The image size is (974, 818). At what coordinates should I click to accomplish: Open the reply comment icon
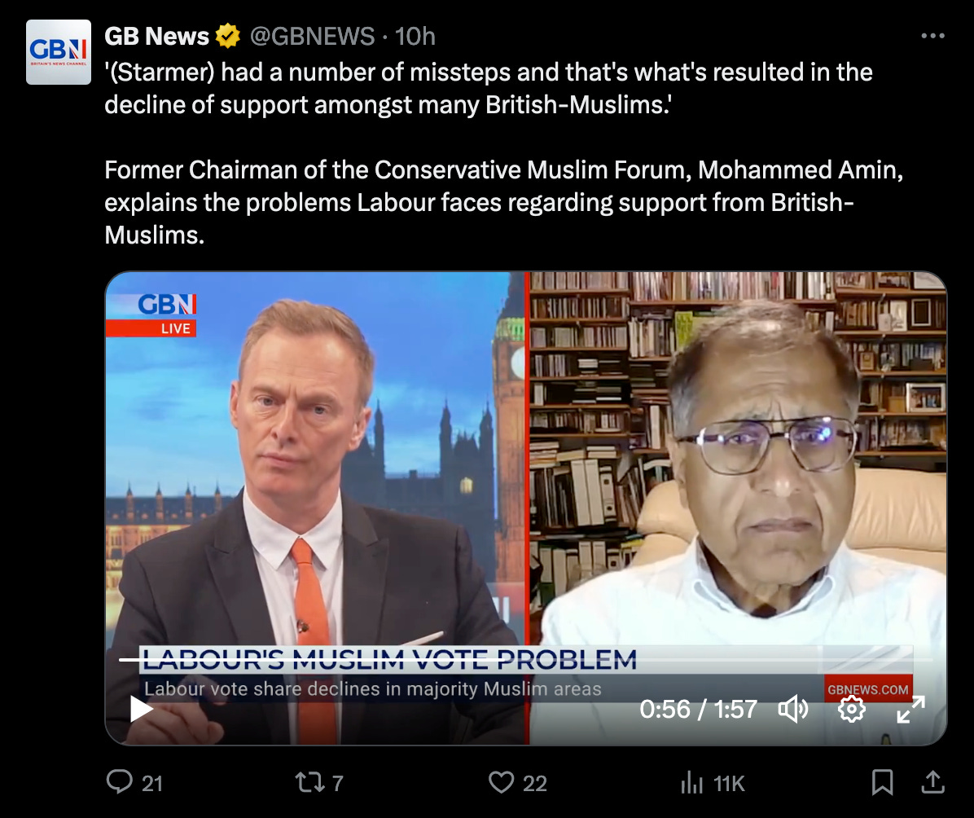(x=119, y=783)
